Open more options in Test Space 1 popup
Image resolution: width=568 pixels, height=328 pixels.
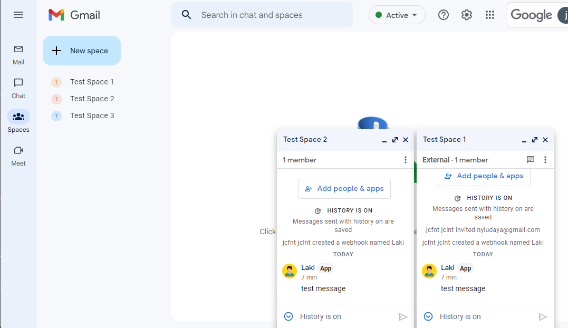point(545,160)
